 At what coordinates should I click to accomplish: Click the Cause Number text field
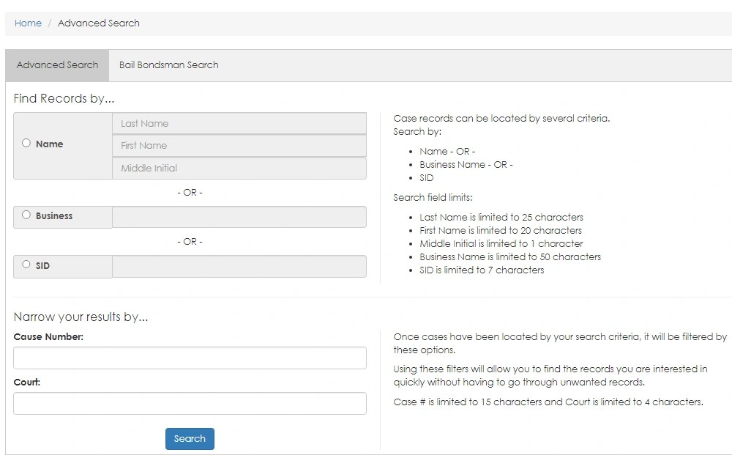(x=190, y=358)
